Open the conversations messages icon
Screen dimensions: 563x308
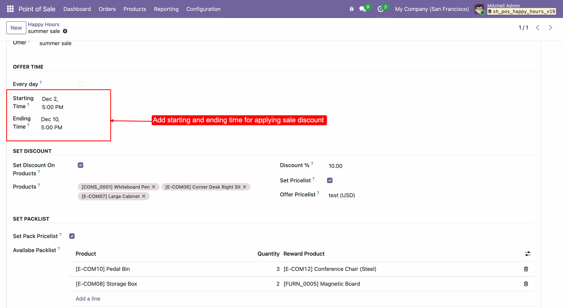[x=363, y=9]
